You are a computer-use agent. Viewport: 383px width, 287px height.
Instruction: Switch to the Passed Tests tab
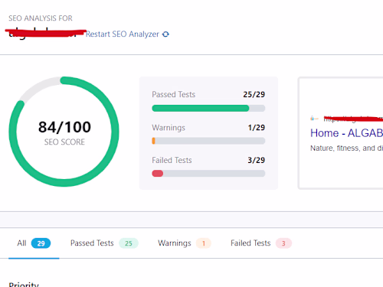104,243
